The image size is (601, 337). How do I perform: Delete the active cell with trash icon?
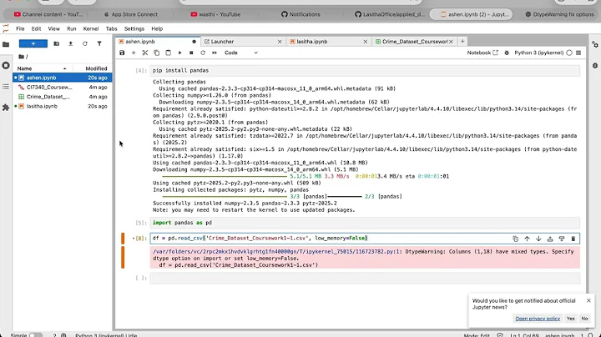573,239
